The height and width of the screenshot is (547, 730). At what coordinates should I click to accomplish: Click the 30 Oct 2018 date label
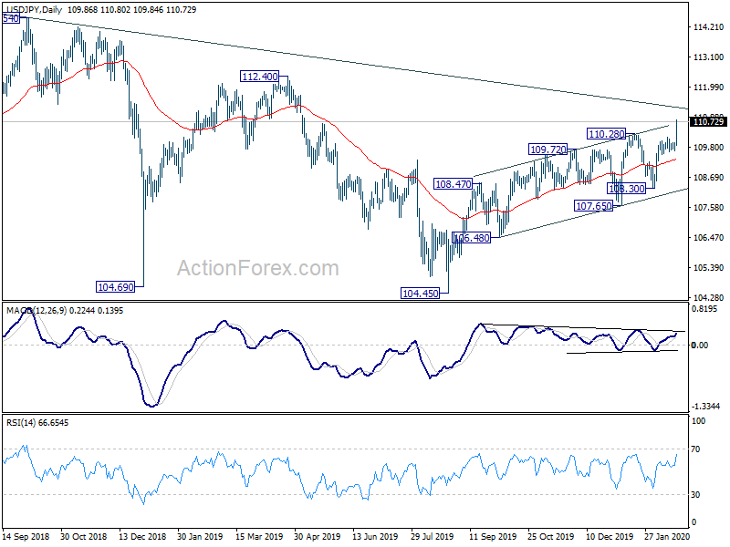[83, 537]
